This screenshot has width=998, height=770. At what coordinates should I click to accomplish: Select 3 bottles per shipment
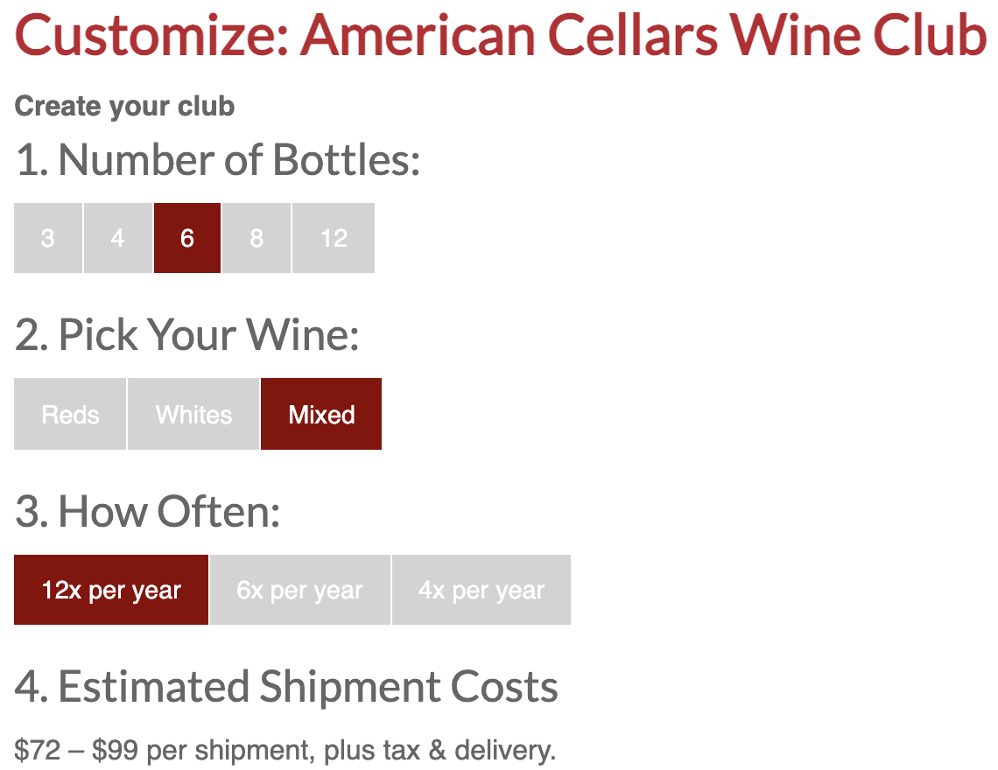[48, 237]
